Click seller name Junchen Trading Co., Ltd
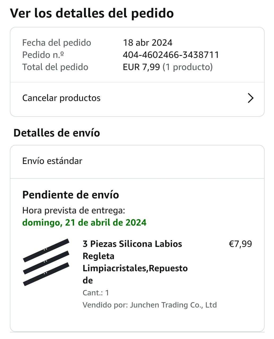 [173, 305]
